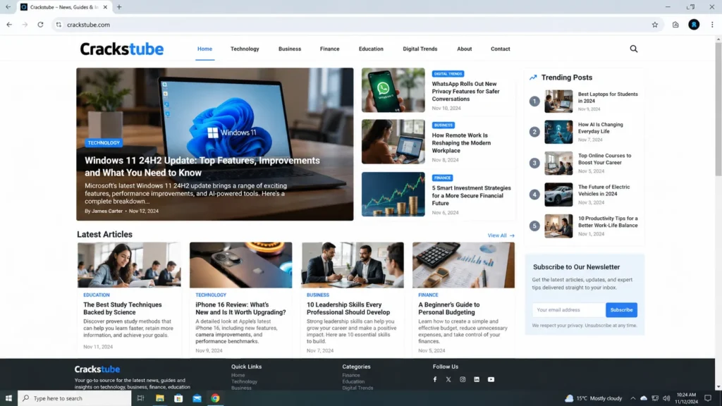Click James Carter author name
722x406 pixels.
(x=107, y=211)
